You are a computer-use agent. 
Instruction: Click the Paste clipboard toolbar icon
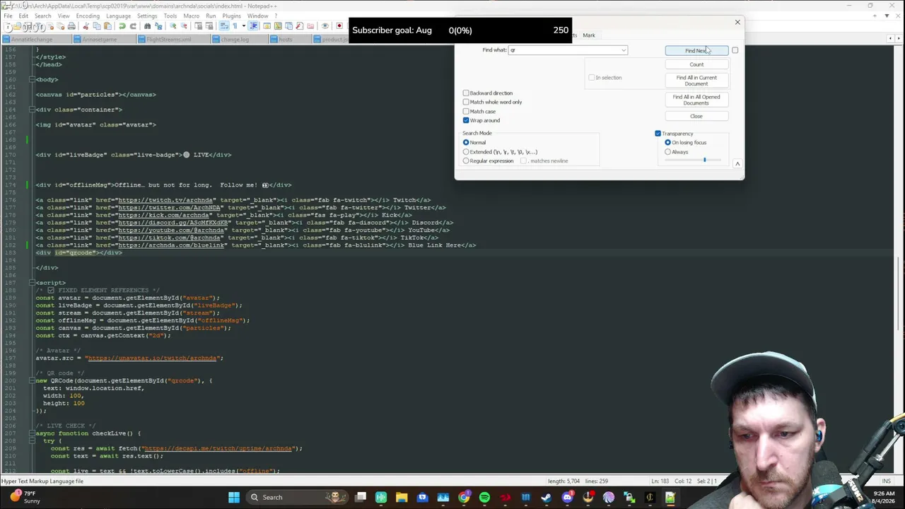coord(107,26)
